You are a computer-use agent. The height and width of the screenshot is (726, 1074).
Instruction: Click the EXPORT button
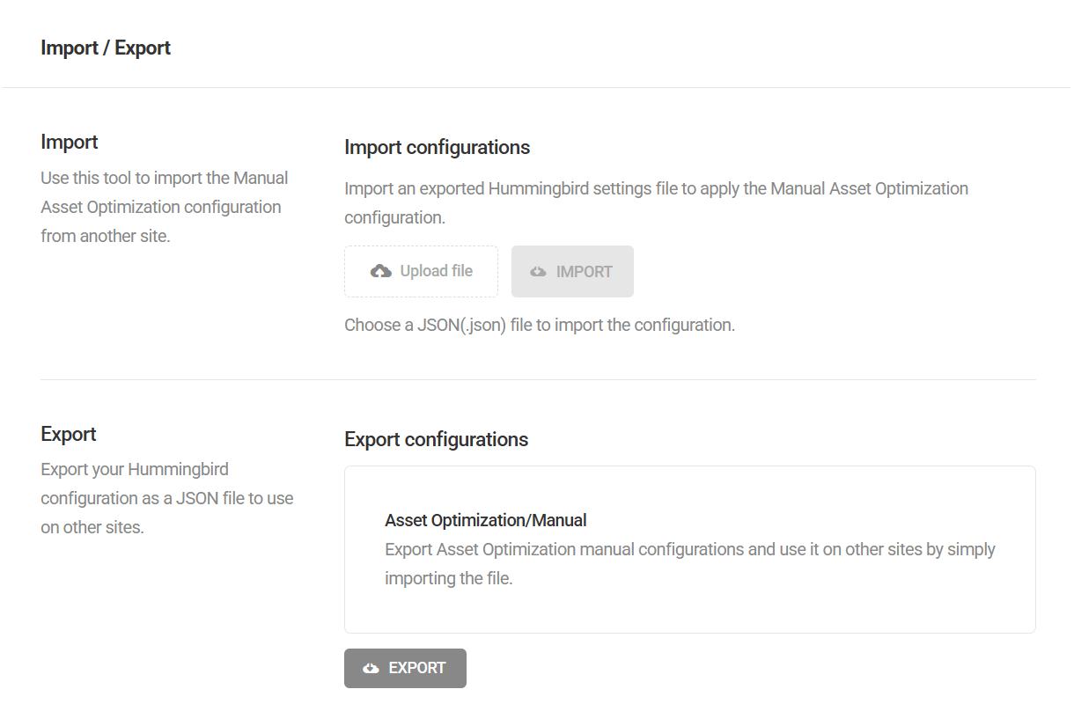(405, 668)
